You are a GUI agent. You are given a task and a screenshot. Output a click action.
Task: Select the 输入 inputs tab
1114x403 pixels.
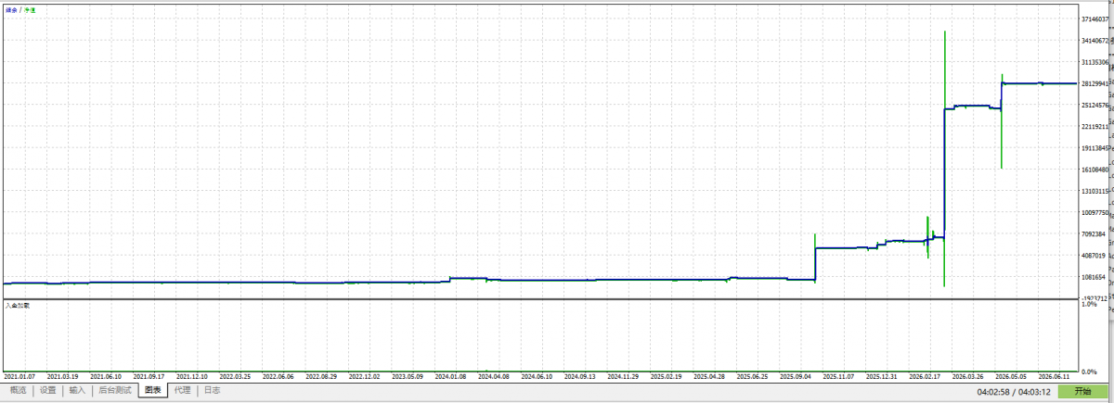[77, 390]
